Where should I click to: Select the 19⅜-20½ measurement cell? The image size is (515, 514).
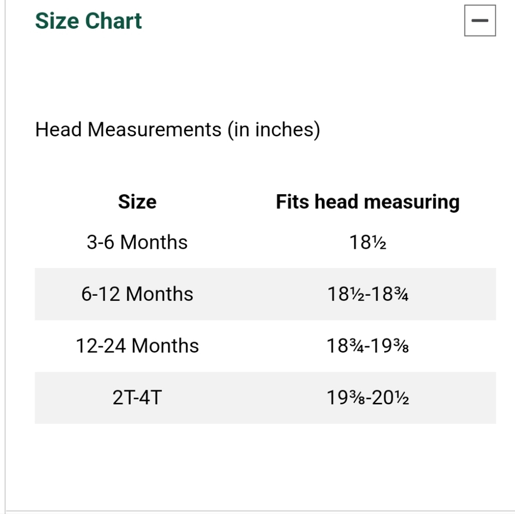[368, 398]
